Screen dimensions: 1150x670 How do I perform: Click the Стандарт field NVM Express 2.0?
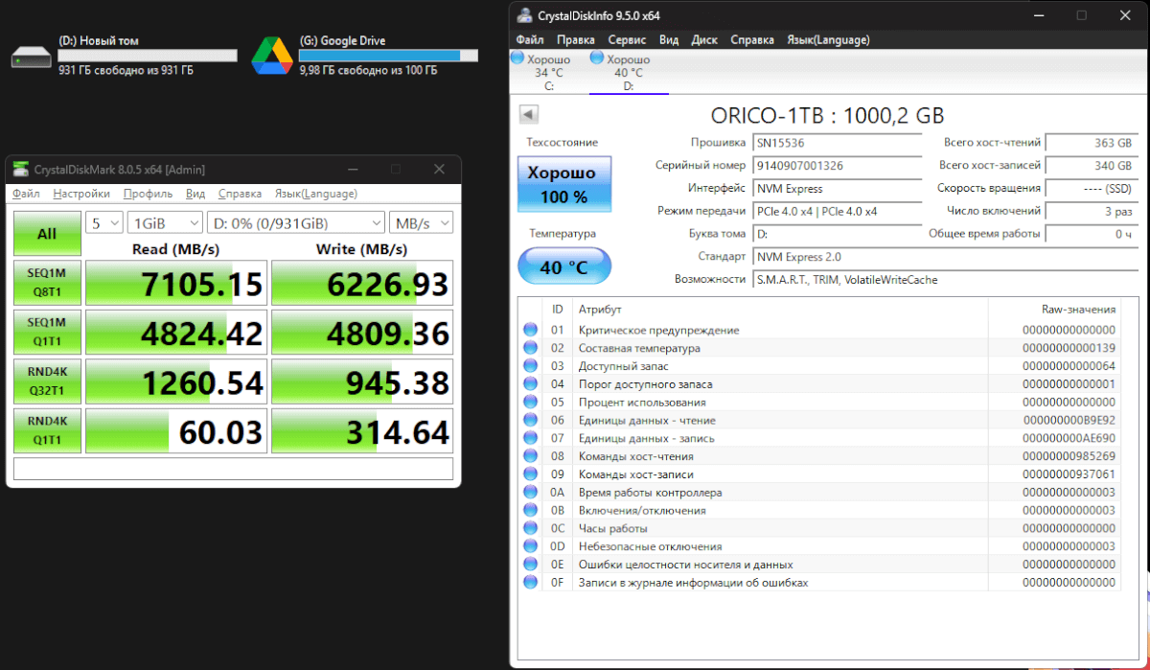(945, 257)
